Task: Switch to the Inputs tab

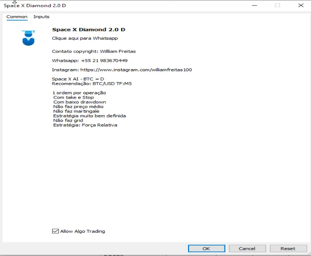Action: 41,17
